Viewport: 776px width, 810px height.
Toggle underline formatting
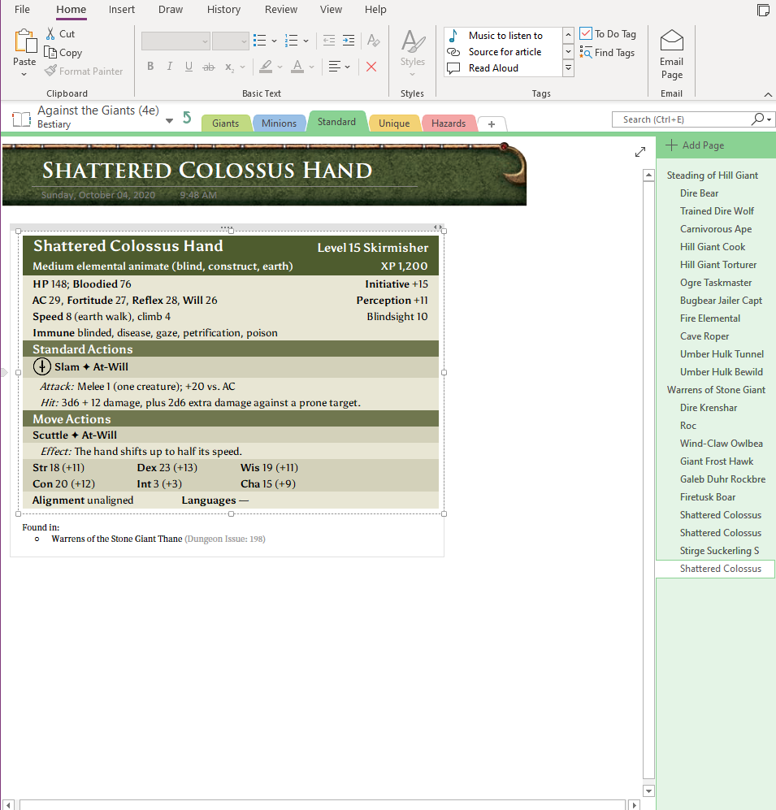click(x=189, y=66)
